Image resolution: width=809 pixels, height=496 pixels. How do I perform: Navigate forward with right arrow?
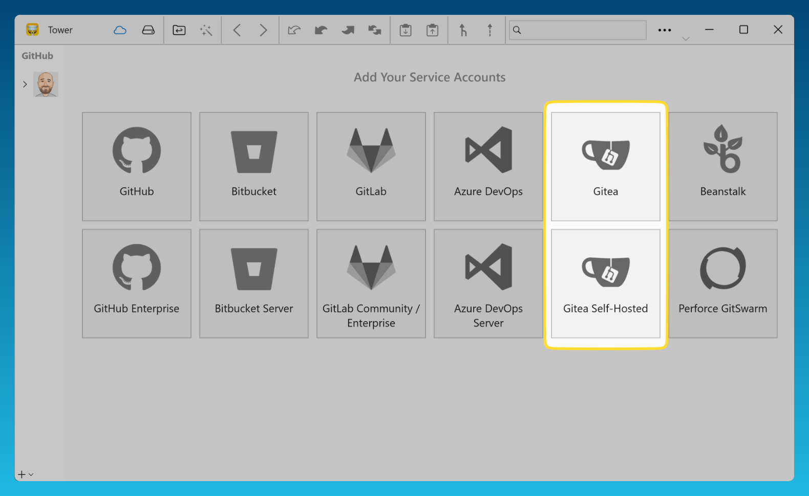263,30
